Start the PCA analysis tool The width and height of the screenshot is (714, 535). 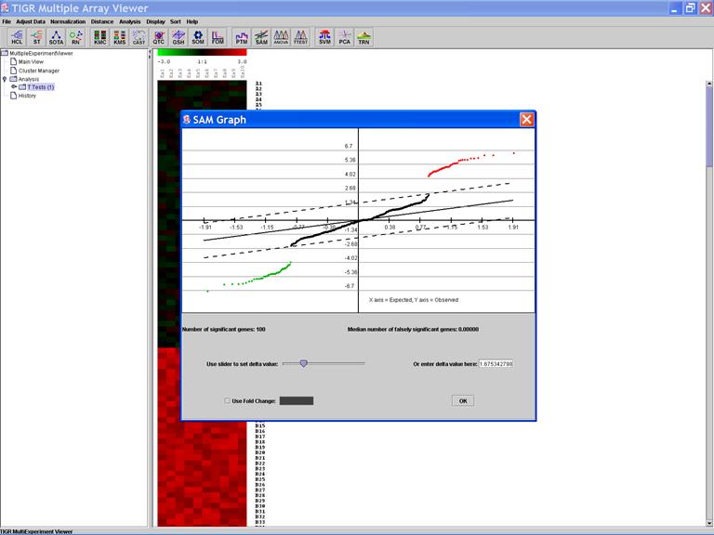pyautogui.click(x=344, y=38)
